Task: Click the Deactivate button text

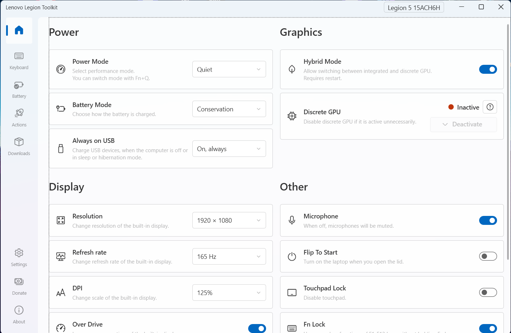Action: tap(467, 124)
